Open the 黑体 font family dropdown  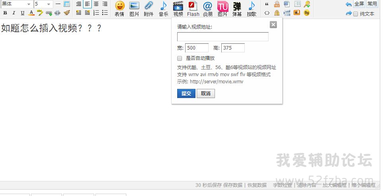point(17,4)
